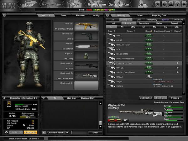Show Melee weapon subcategory

tap(159, 23)
